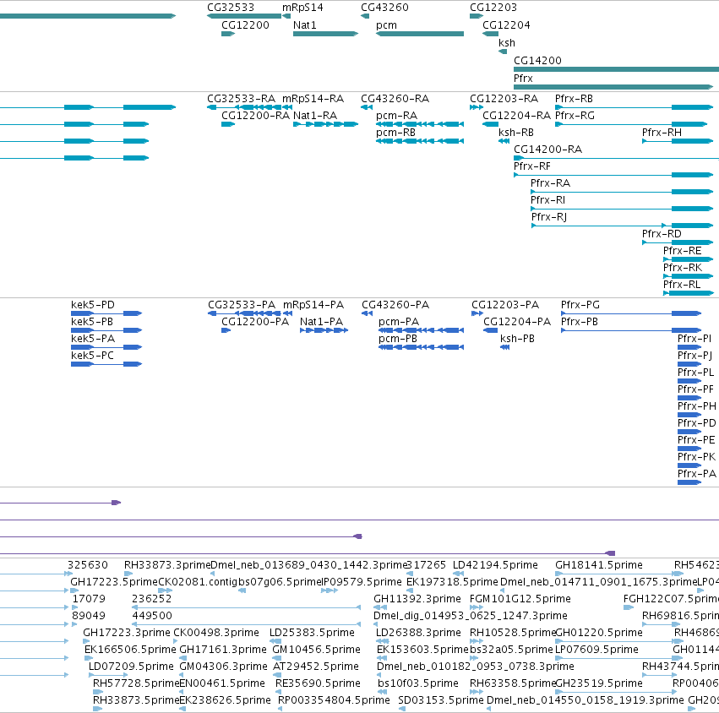Click the Pfrx-RG transcript label

click(x=575, y=116)
